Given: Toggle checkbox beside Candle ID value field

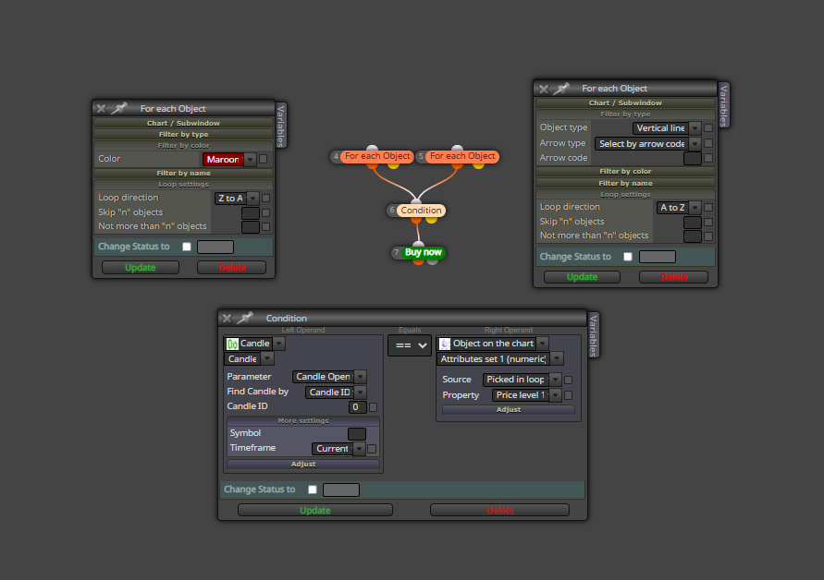Looking at the screenshot, I should [373, 406].
